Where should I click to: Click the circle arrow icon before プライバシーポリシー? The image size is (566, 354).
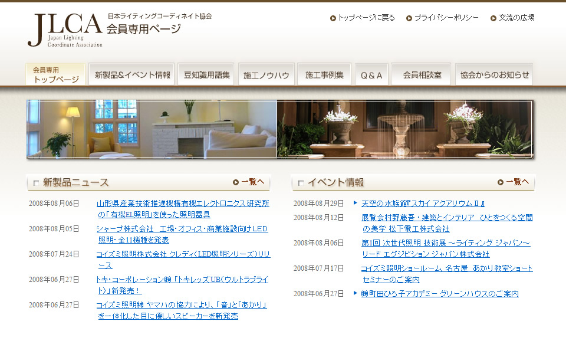pos(409,18)
